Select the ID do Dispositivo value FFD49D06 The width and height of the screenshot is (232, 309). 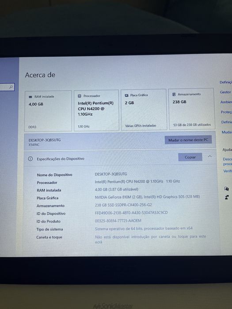[x=131, y=213]
